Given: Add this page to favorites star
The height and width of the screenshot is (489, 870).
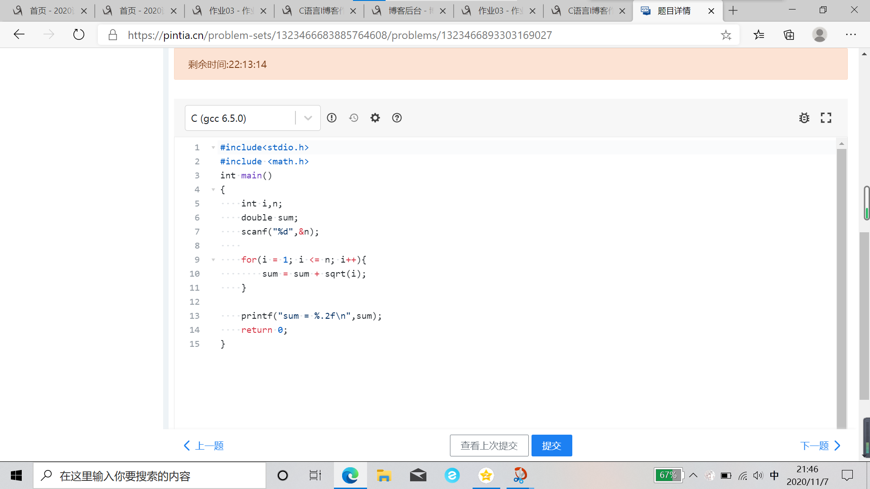Looking at the screenshot, I should click(x=726, y=35).
